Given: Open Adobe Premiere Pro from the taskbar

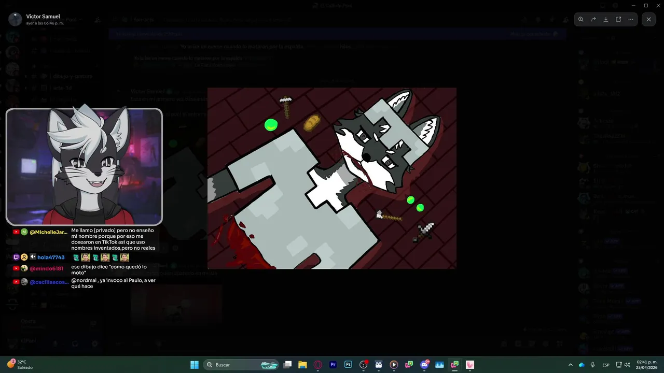Looking at the screenshot, I should coord(333,365).
